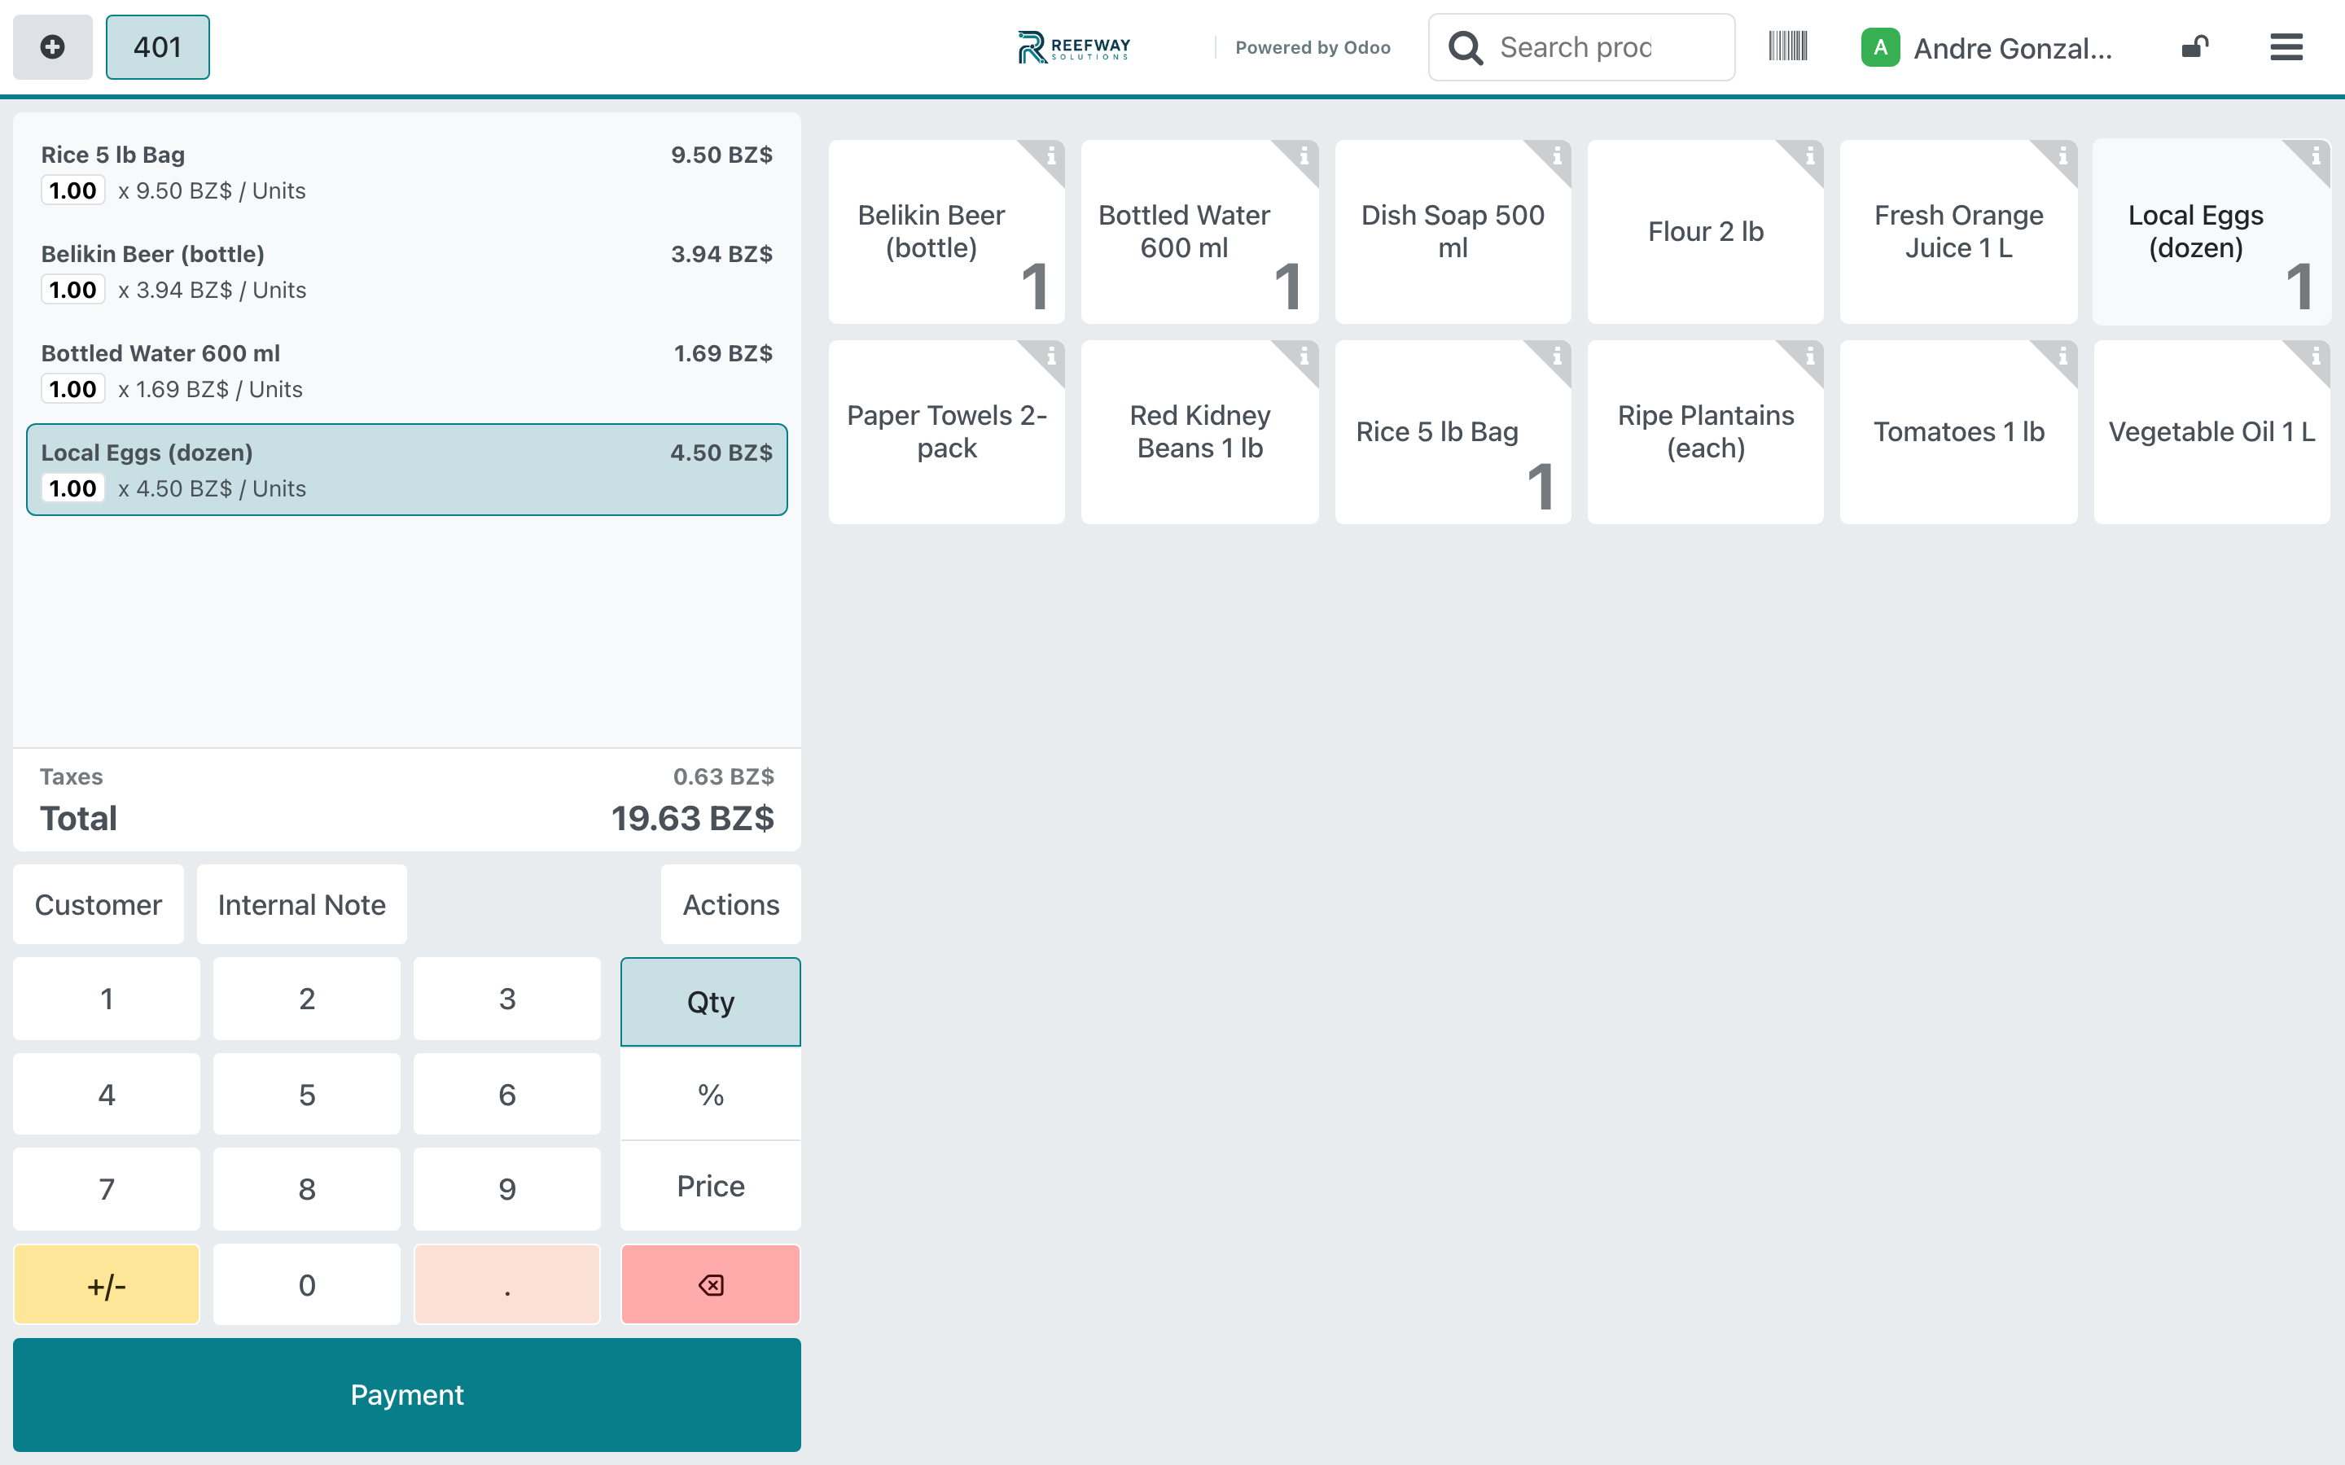Image resolution: width=2345 pixels, height=1465 pixels.
Task: Tap the yellow +/- sign key
Action: [x=107, y=1285]
